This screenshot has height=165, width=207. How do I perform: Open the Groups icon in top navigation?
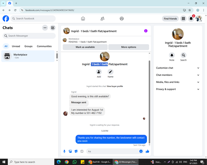122,19
